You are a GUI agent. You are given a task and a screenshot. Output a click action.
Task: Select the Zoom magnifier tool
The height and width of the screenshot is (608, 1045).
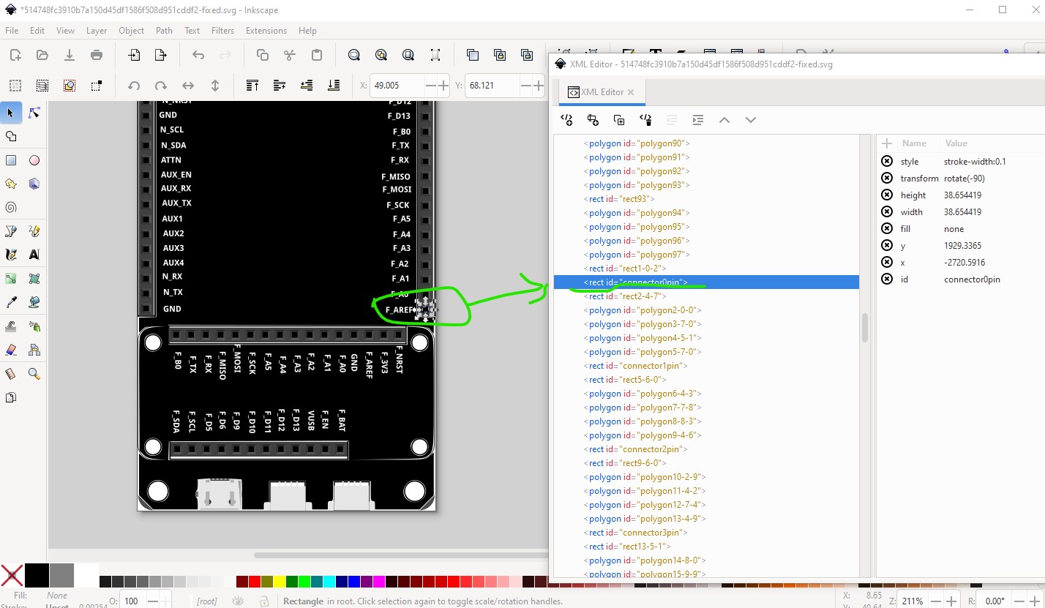point(34,373)
